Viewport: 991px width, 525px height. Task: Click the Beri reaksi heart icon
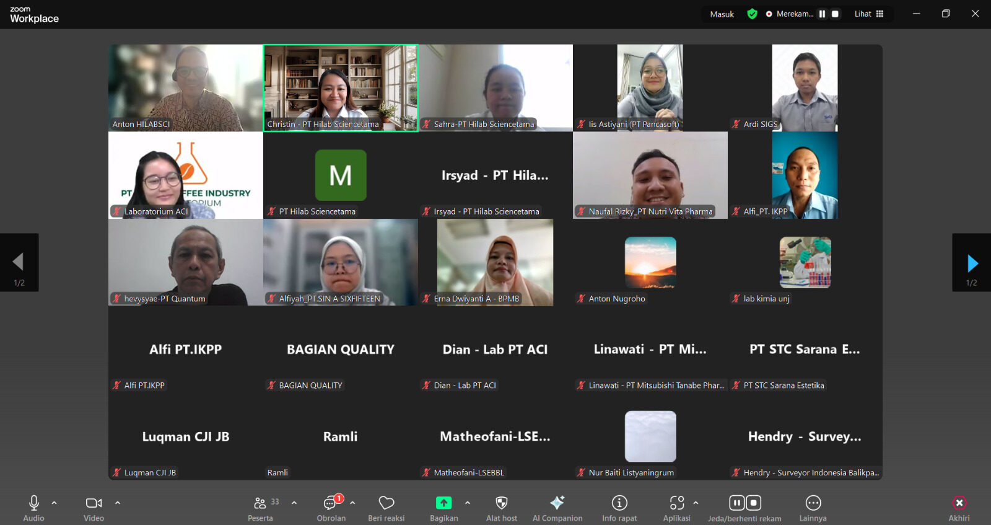point(386,503)
